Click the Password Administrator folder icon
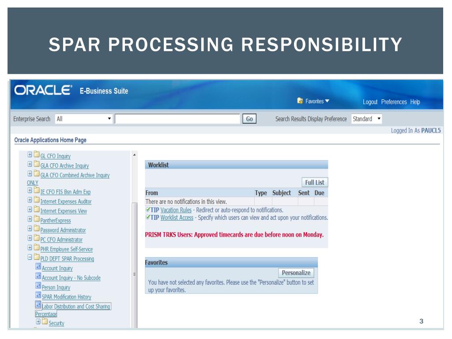 click(x=37, y=228)
